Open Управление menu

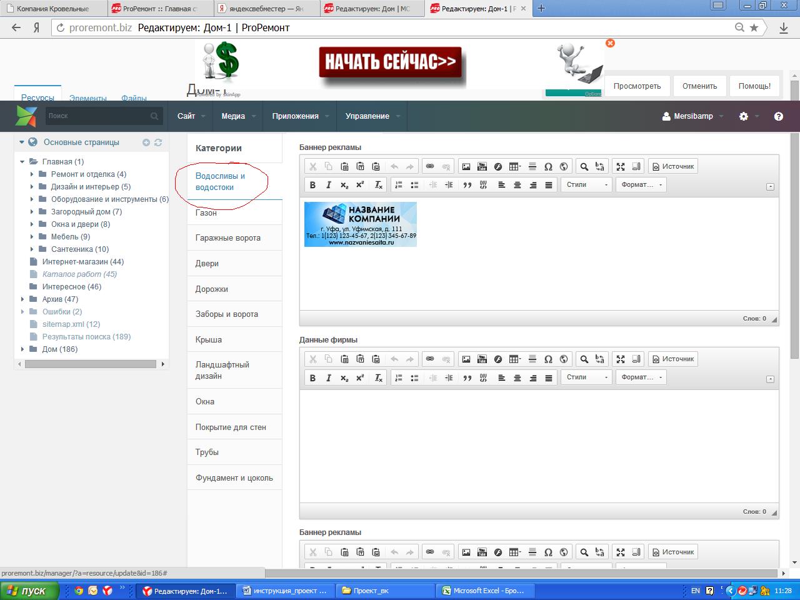pyautogui.click(x=372, y=116)
